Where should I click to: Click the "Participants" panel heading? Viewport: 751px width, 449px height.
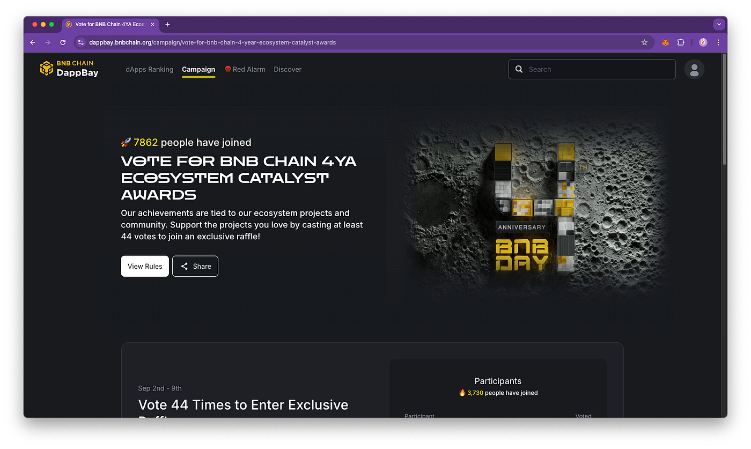[x=498, y=381]
